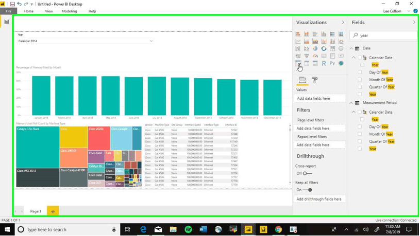Open the Fields well tab icon

coord(302,80)
